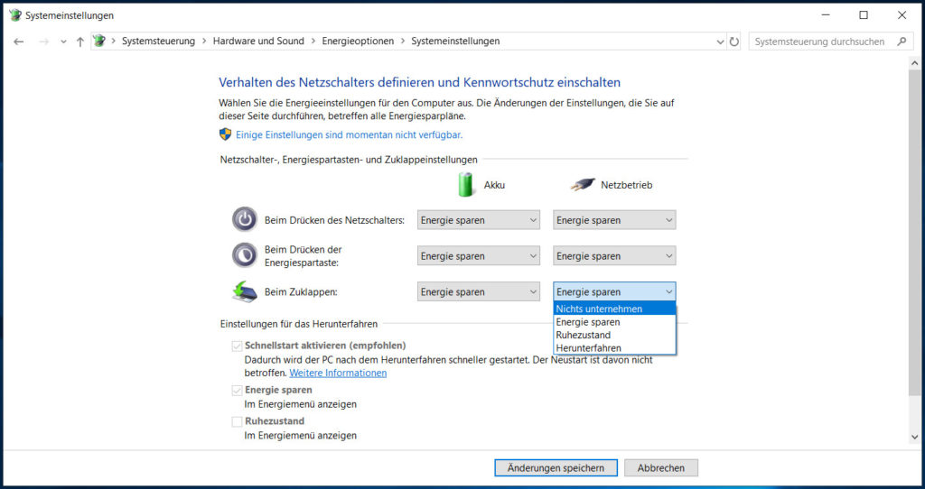Open Einige Einstellungen sind momentan nicht verfügbar link

tap(350, 135)
